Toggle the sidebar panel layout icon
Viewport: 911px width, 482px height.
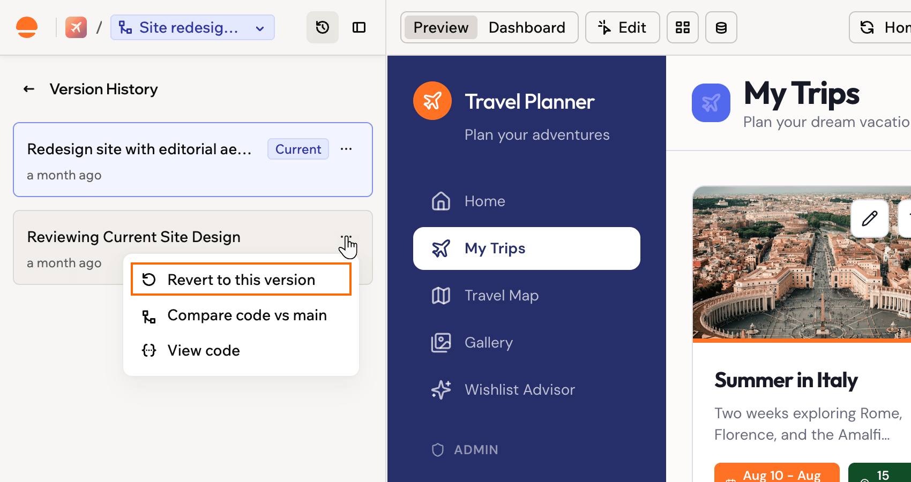coord(359,27)
